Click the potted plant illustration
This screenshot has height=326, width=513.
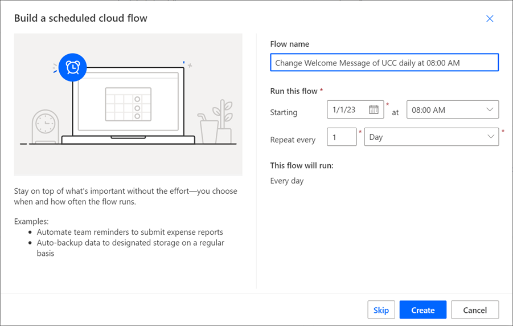tap(223, 122)
